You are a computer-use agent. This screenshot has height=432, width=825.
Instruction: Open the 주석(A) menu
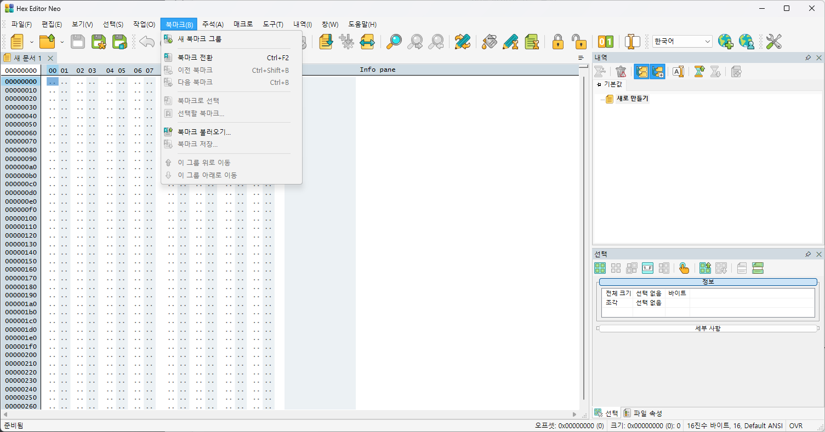[213, 24]
